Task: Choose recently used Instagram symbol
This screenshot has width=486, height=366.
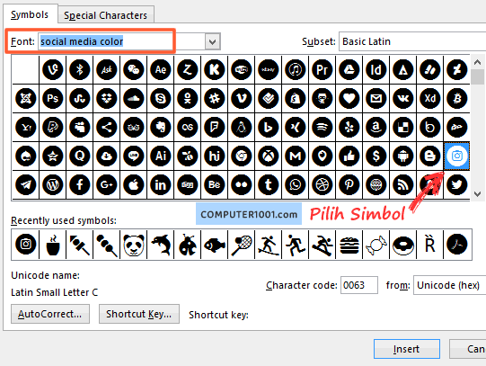Action: (26, 245)
